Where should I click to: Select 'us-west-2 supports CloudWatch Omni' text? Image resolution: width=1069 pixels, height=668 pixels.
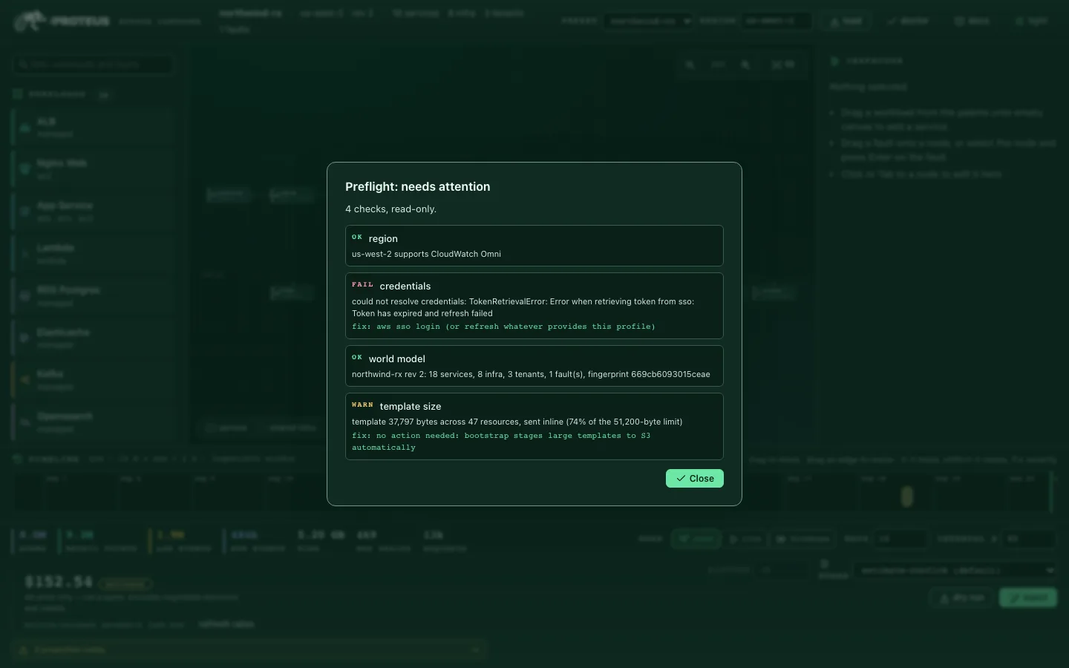tap(426, 254)
